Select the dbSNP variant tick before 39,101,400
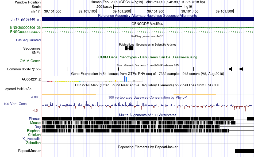The image size is (254, 157). (x=193, y=69)
